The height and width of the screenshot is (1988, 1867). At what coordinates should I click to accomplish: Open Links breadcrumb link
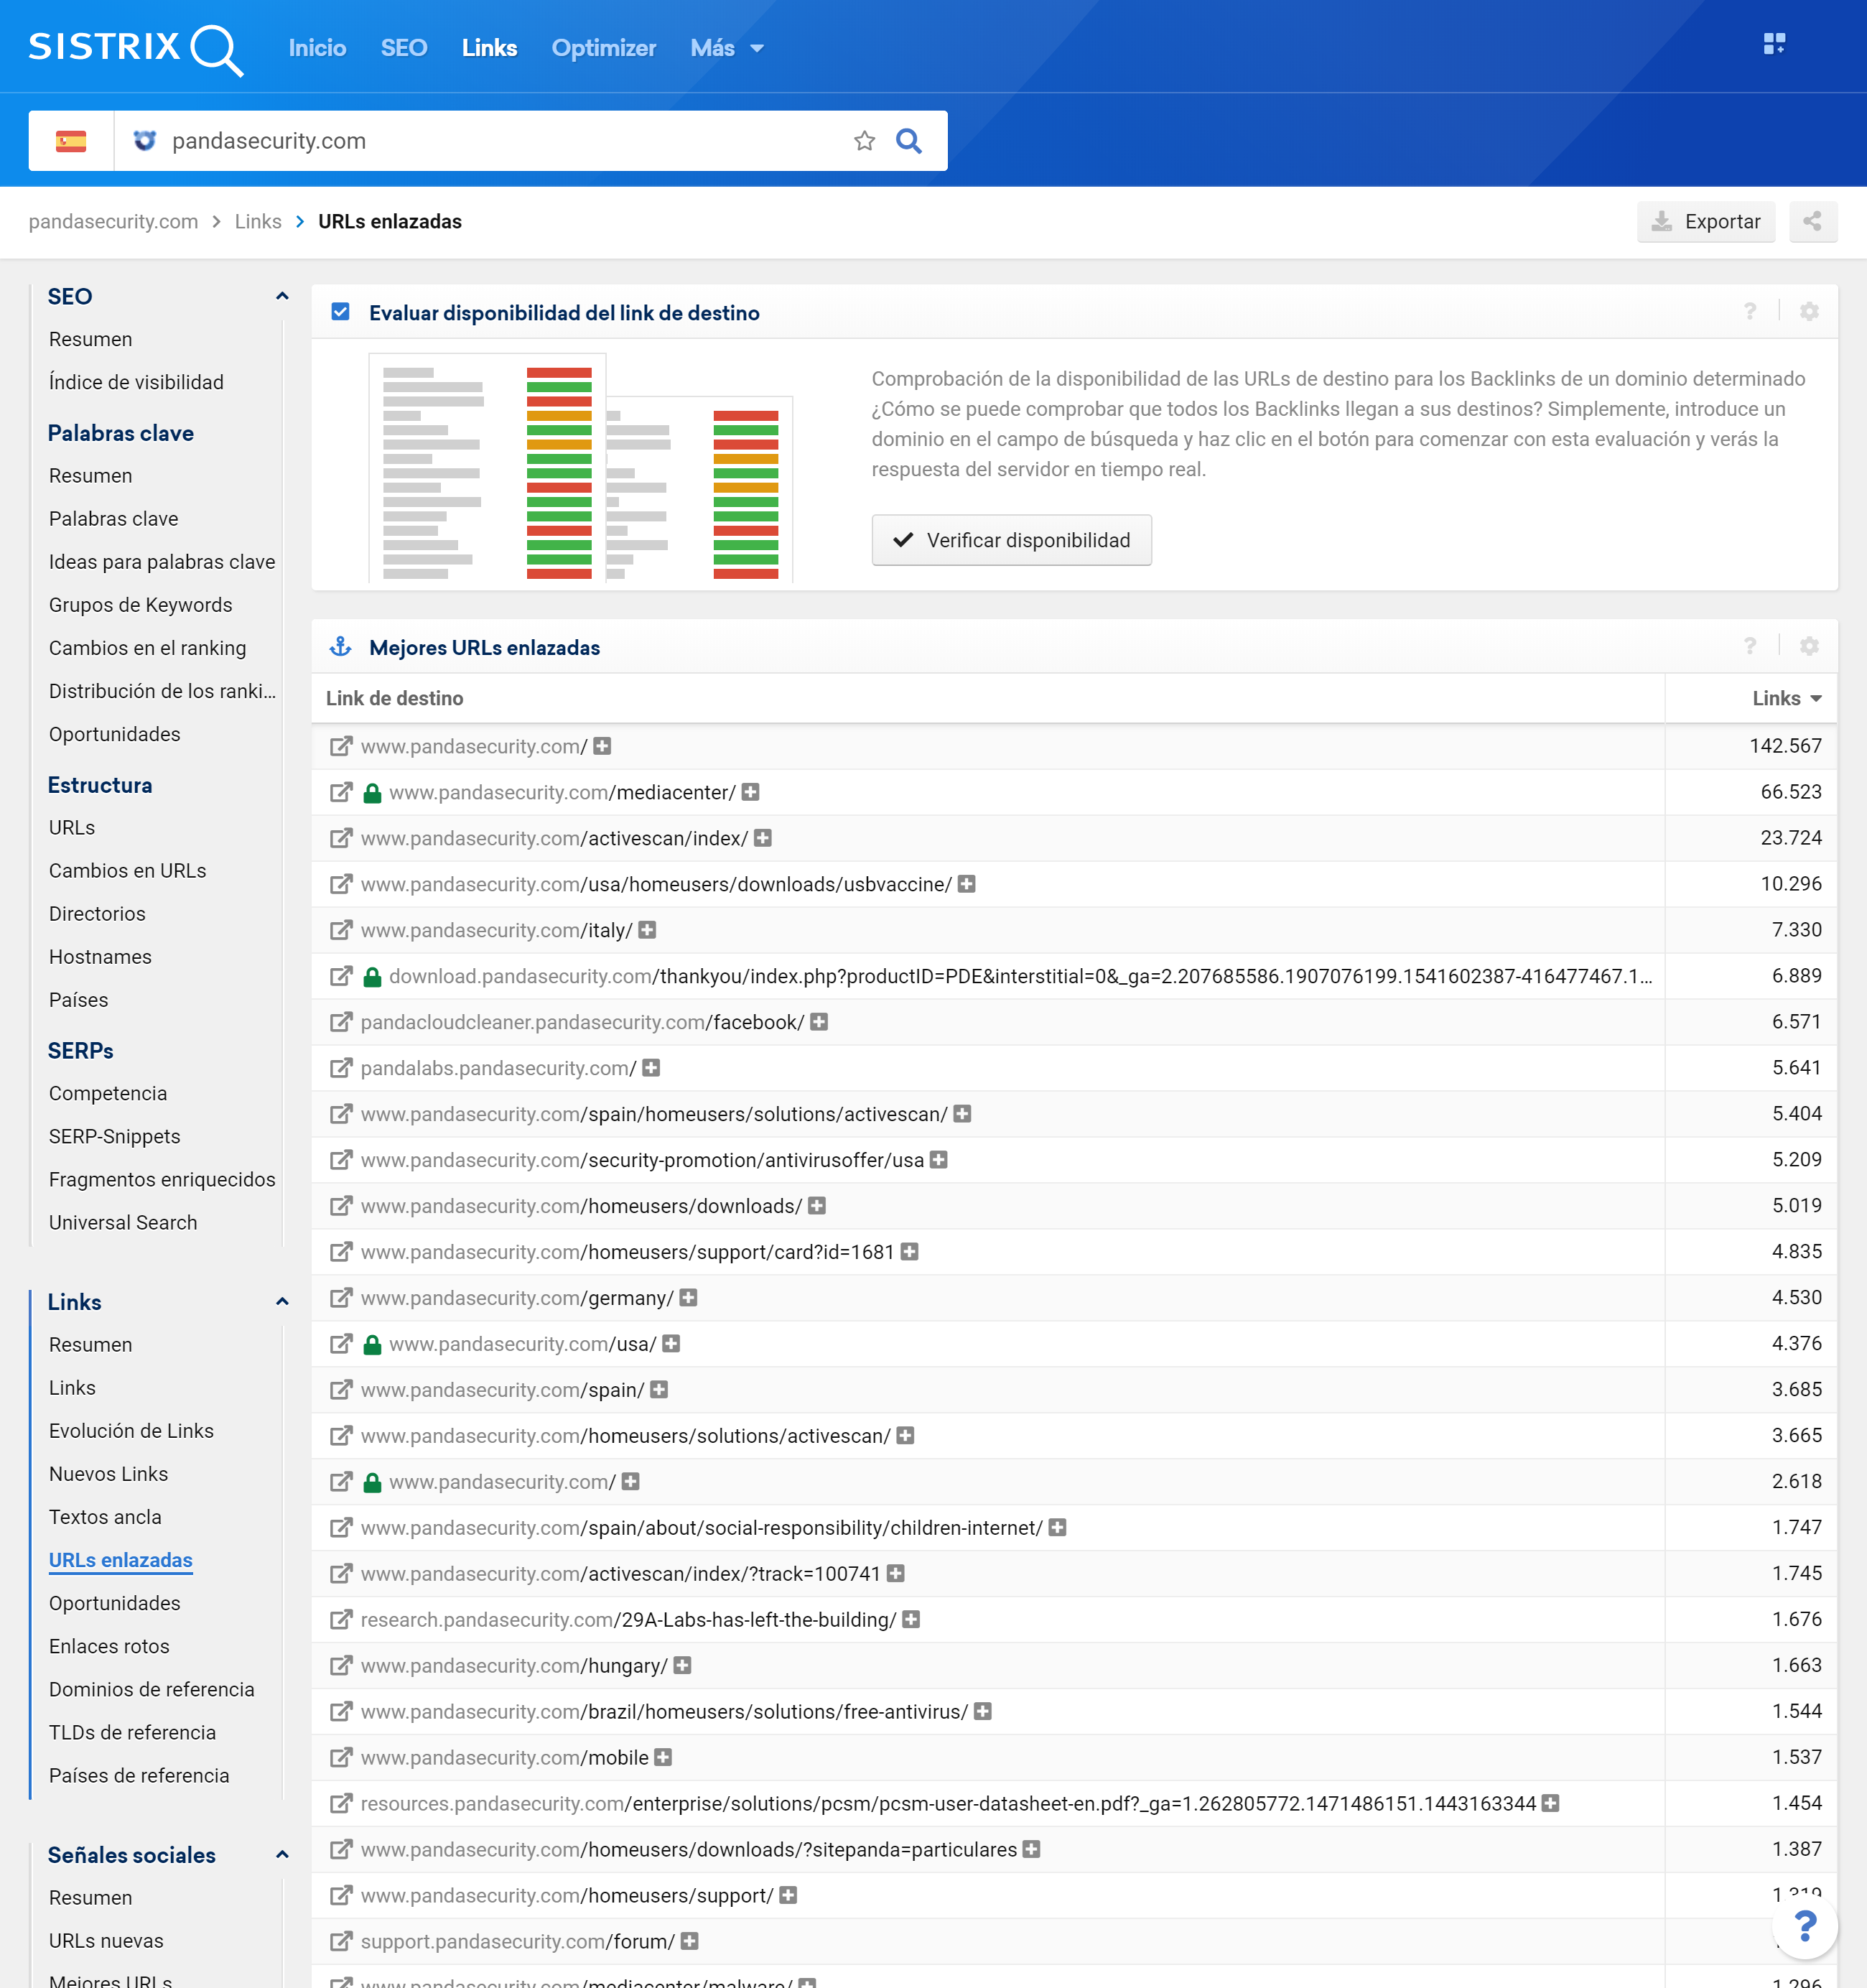(258, 221)
